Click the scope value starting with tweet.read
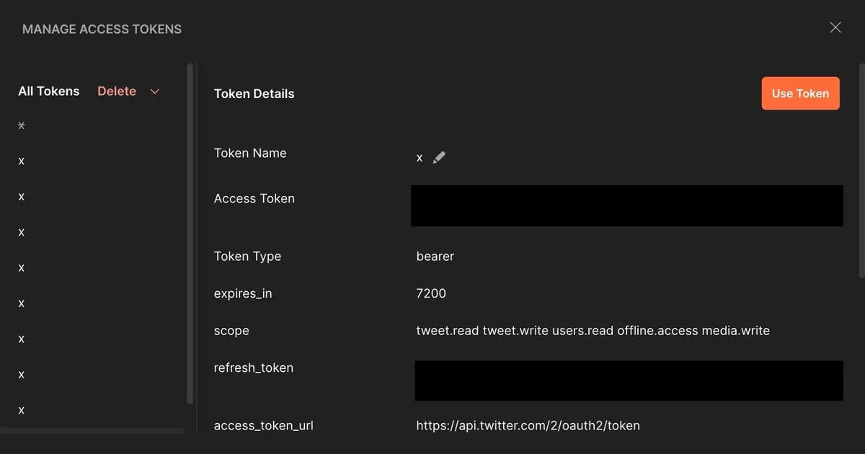The height and width of the screenshot is (454, 865). (593, 331)
